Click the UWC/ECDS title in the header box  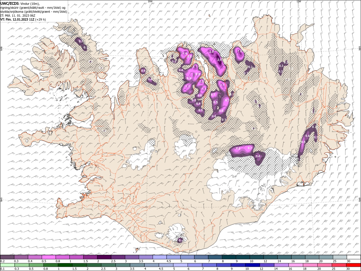pos(10,3)
